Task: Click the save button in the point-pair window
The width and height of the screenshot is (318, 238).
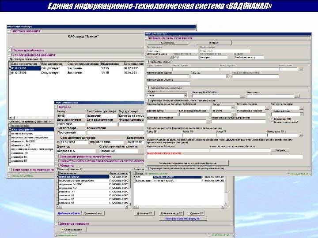Action: tap(167, 43)
